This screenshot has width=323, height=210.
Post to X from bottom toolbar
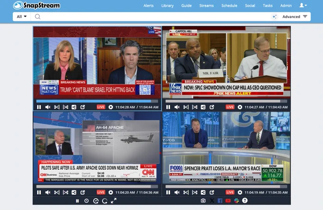[212, 201]
